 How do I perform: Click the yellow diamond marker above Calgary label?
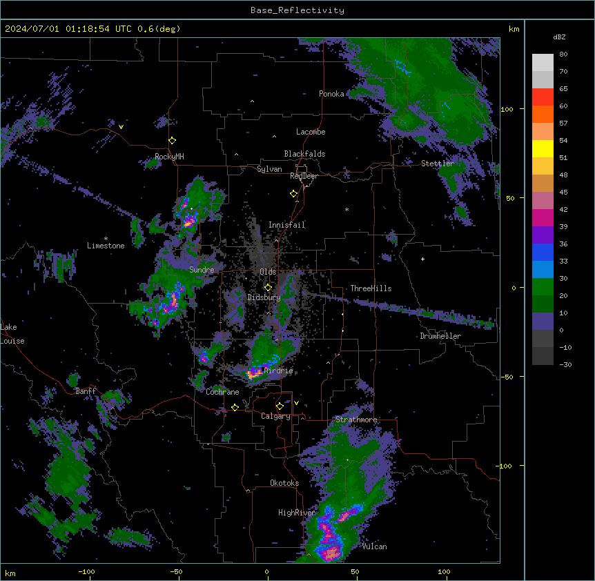280,406
